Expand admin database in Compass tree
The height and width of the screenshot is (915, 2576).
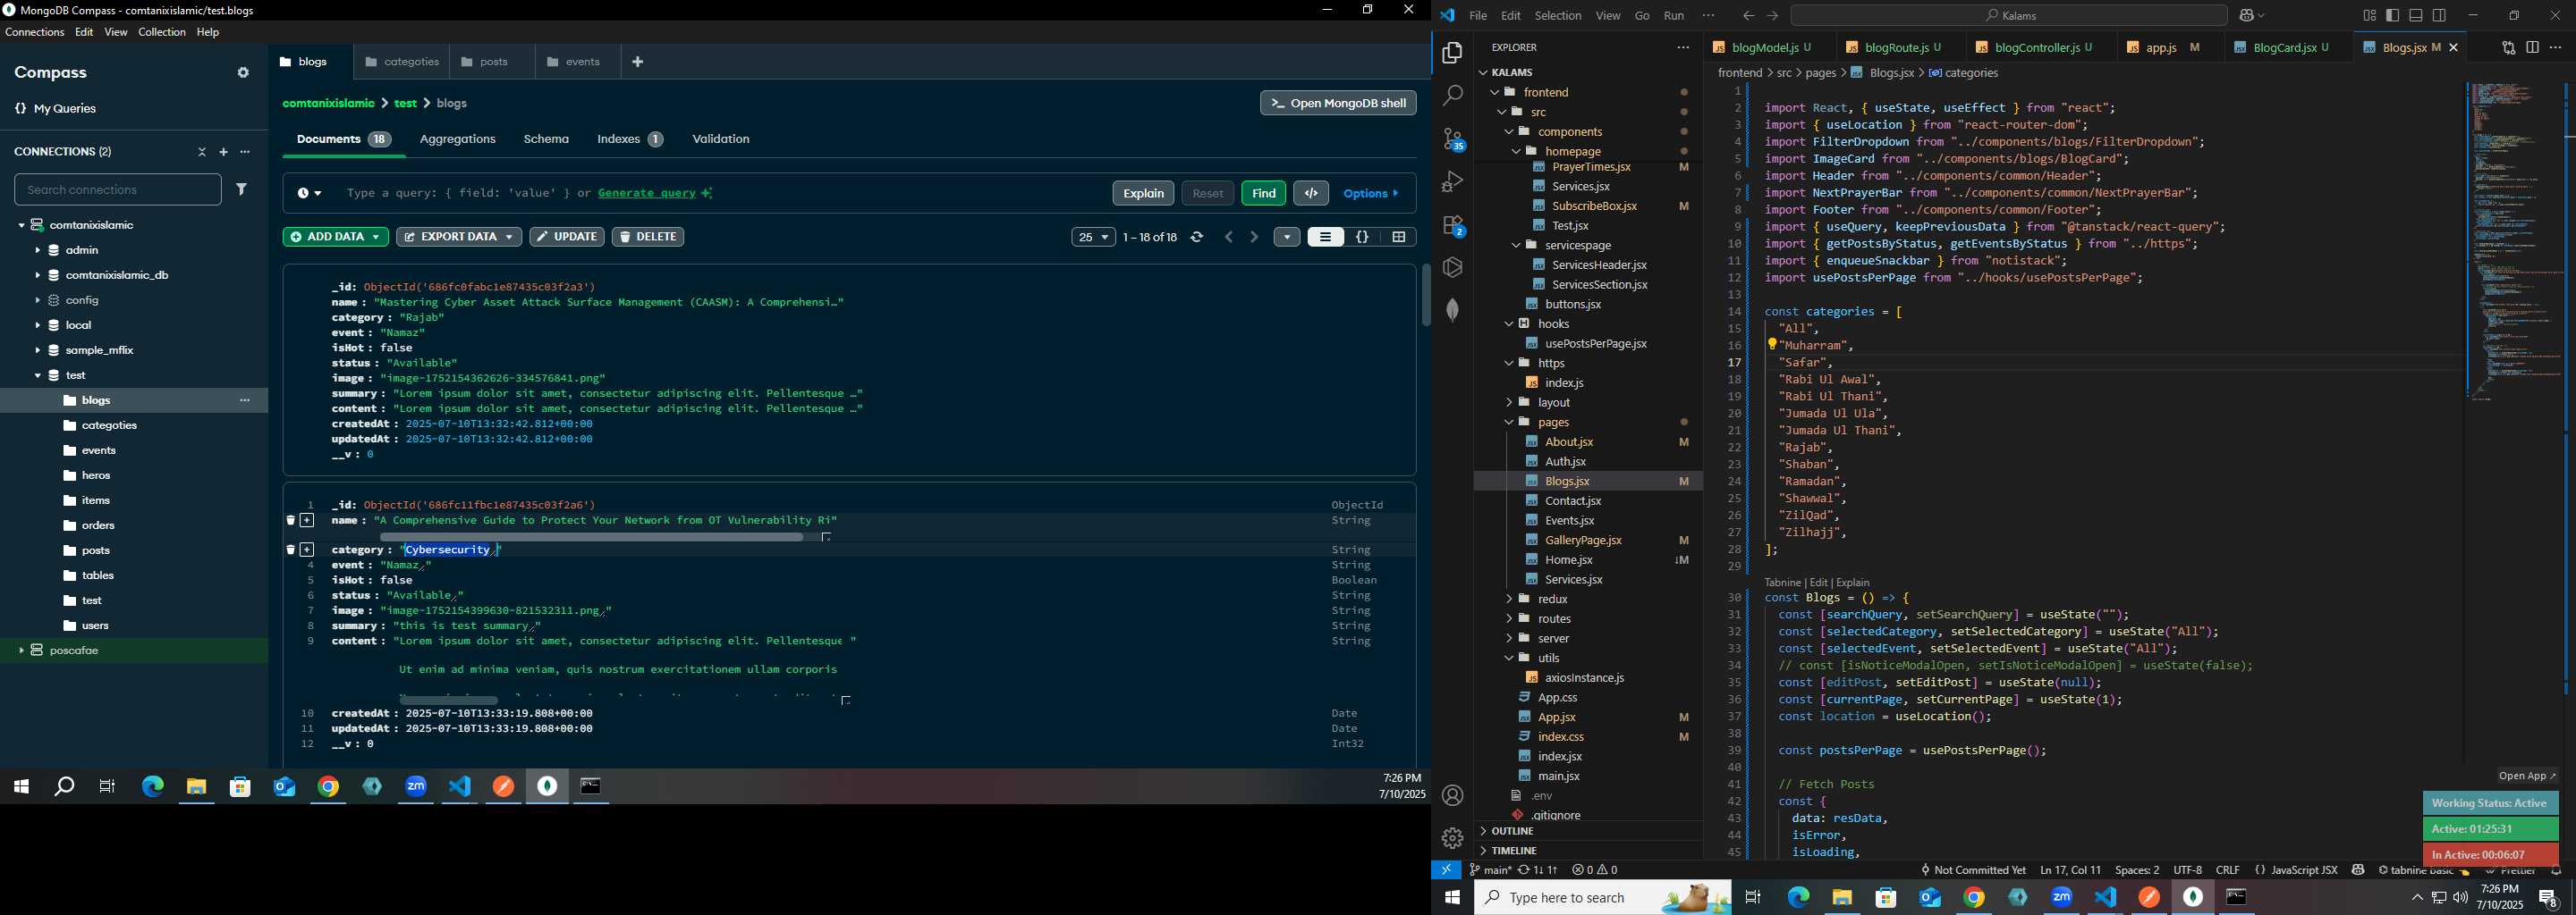[37, 251]
